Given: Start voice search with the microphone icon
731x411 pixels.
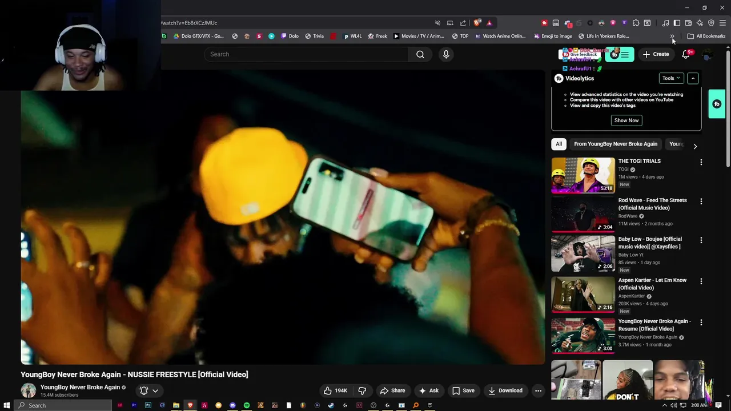Looking at the screenshot, I should 446,54.
